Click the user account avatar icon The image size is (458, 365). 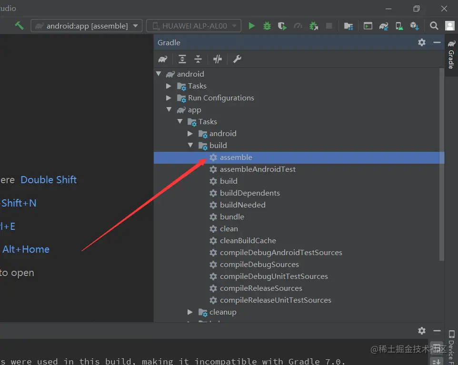click(450, 26)
